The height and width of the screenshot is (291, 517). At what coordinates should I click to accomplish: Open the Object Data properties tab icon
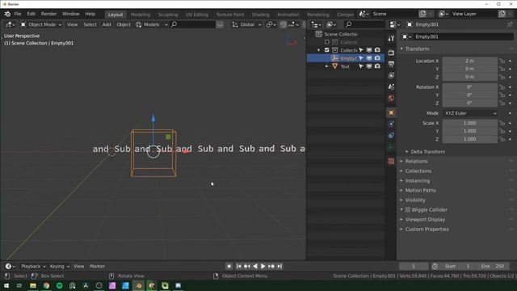391,147
